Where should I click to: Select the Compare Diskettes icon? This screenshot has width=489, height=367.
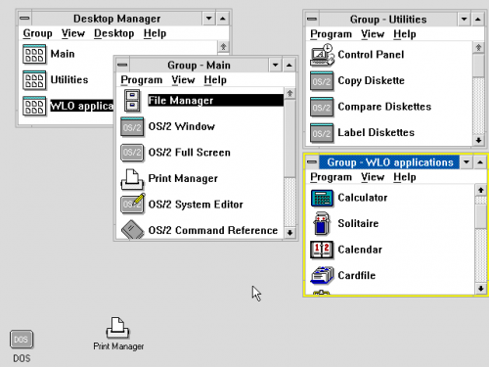pyautogui.click(x=322, y=107)
